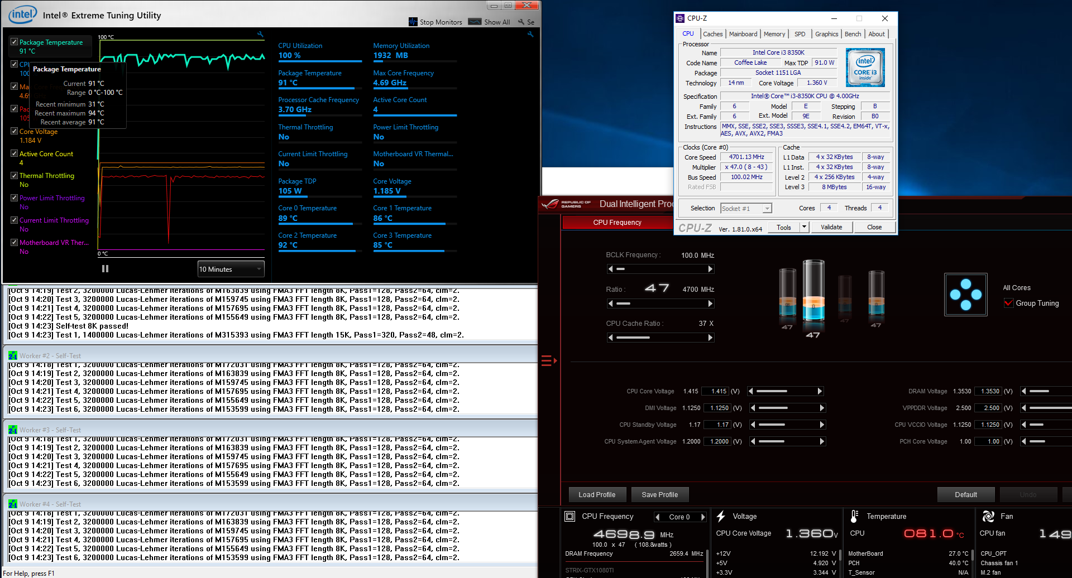Switch to the Memory tab in CPU-Z
Viewport: 1072px width, 578px height.
pos(774,34)
